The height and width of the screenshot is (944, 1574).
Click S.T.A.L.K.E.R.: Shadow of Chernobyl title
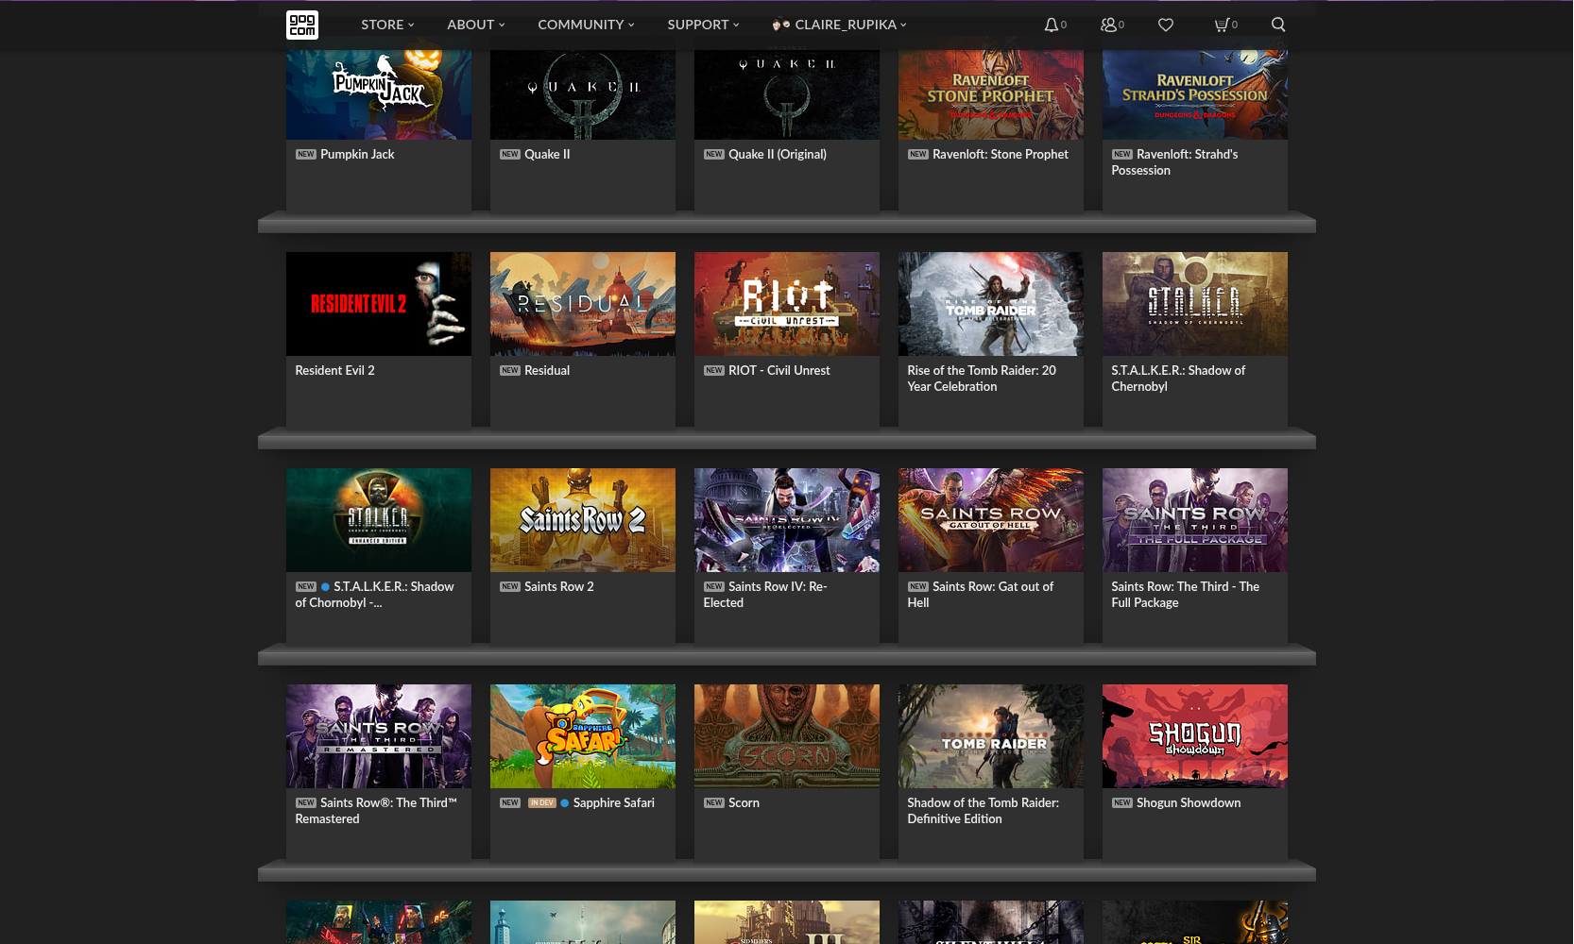click(1178, 379)
